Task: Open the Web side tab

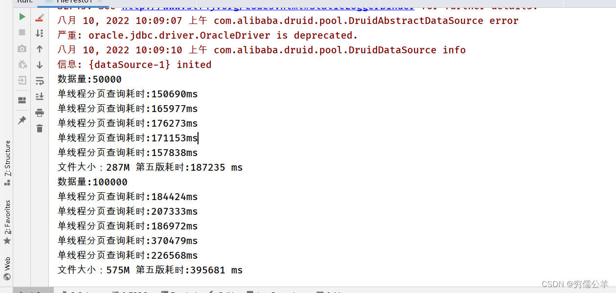Action: coord(7,269)
